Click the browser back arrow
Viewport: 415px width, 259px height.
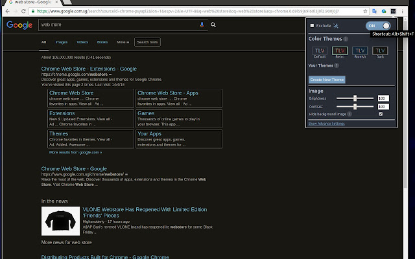point(7,11)
